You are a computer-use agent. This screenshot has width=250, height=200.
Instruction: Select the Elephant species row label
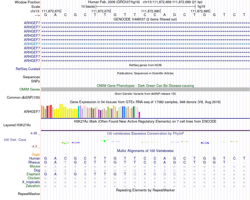click(33, 174)
